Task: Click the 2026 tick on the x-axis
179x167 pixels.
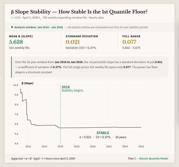Action: [x=141, y=146]
